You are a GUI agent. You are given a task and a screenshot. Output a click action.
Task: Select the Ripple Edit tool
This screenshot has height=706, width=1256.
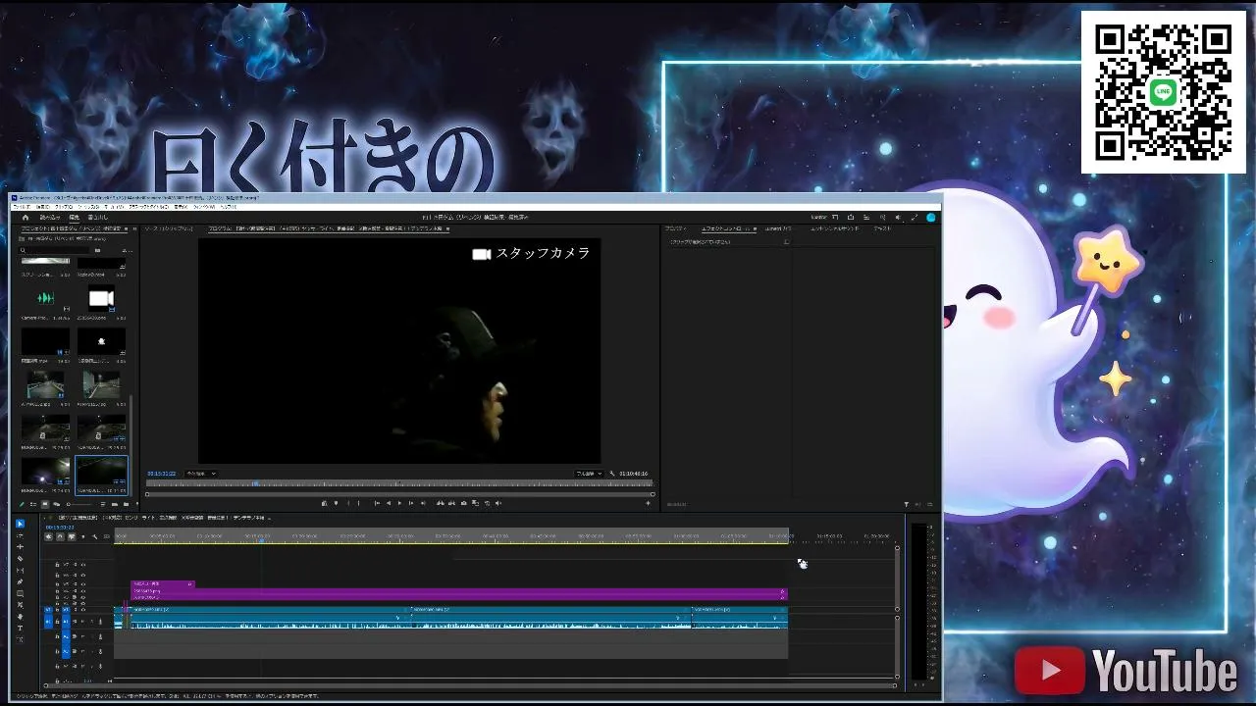point(20,547)
